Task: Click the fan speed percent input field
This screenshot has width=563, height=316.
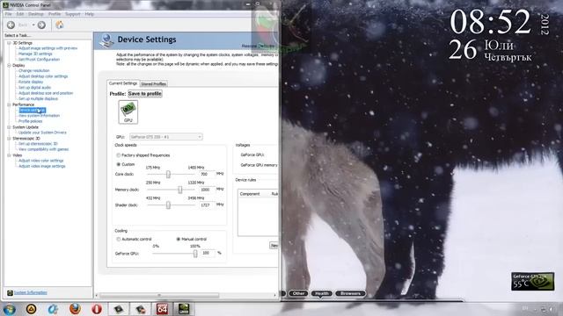Action: [208, 253]
